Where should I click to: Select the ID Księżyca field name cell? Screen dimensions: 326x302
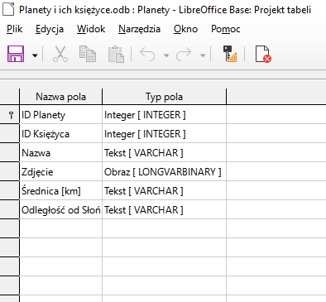tap(61, 134)
